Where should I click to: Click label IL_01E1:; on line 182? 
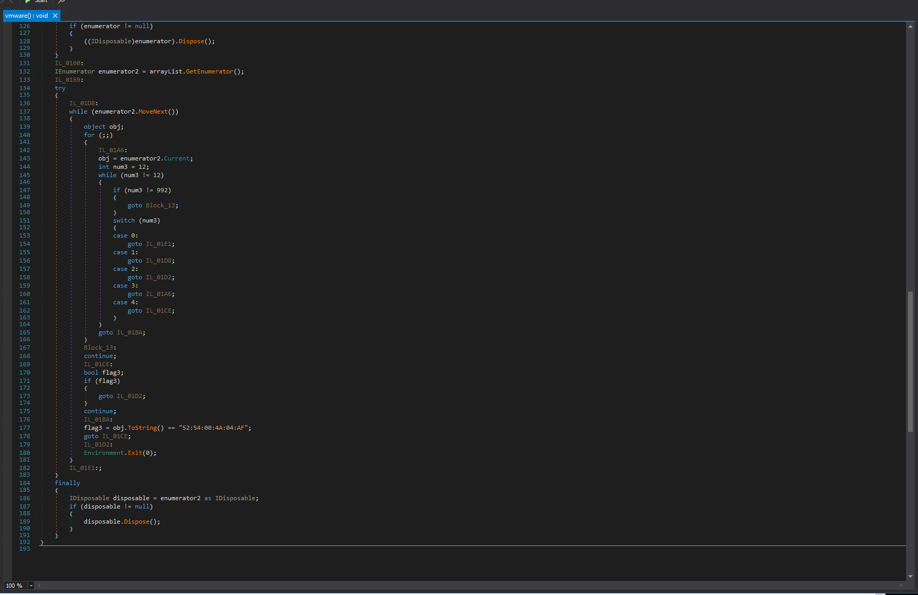point(85,468)
